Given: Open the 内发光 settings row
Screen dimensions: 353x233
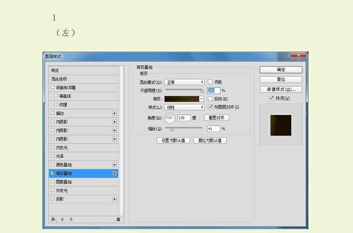Looking at the screenshot, I should pyautogui.click(x=83, y=148).
